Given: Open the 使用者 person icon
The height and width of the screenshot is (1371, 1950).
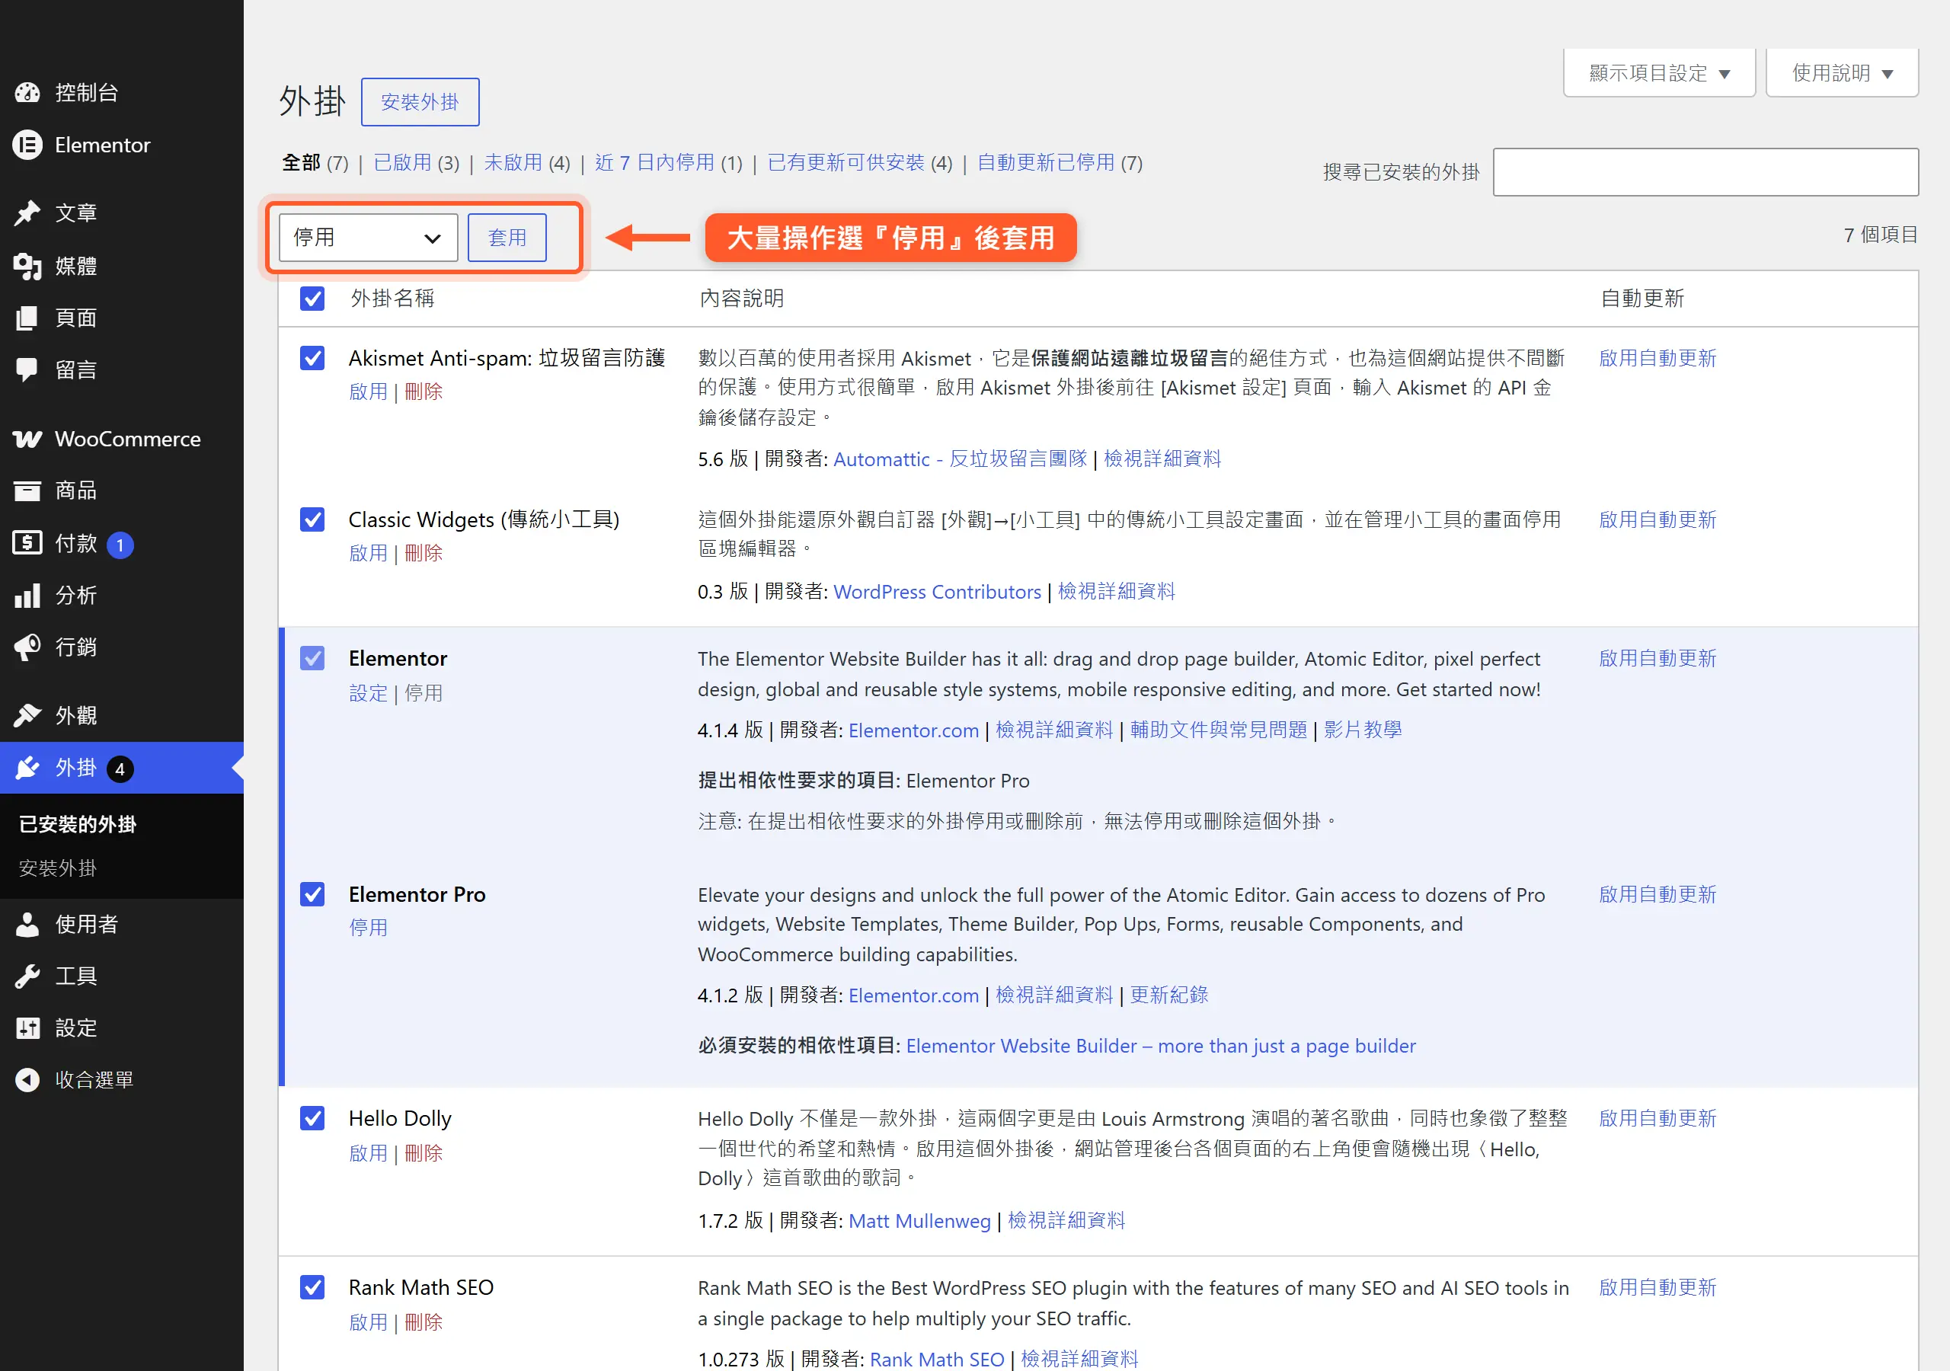Looking at the screenshot, I should [27, 924].
